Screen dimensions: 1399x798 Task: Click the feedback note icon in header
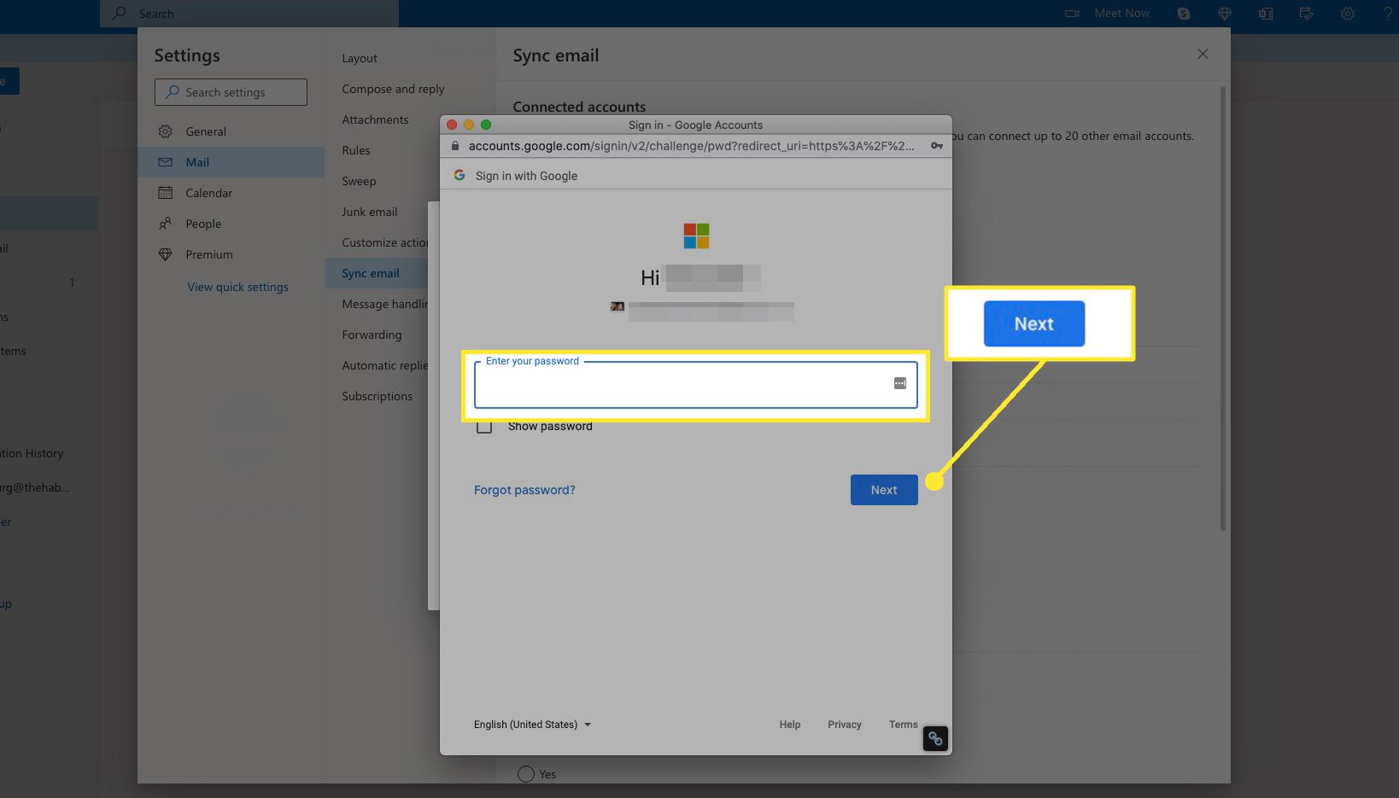(x=1306, y=14)
